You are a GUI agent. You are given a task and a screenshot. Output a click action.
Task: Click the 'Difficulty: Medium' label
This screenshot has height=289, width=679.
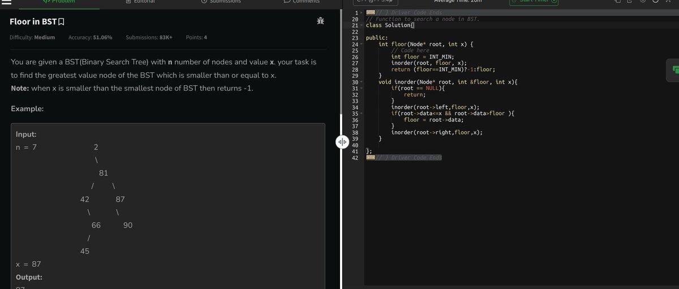point(32,37)
